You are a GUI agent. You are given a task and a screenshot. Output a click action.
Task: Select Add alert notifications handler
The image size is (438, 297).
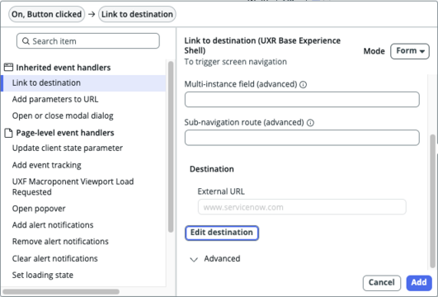click(53, 225)
